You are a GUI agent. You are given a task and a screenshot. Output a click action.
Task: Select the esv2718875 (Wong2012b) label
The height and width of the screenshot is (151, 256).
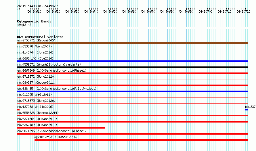coord(36,101)
